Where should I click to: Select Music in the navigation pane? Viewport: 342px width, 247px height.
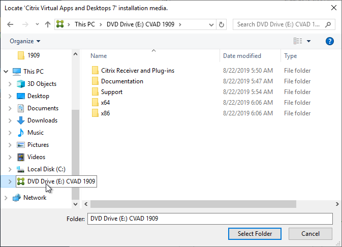36,133
